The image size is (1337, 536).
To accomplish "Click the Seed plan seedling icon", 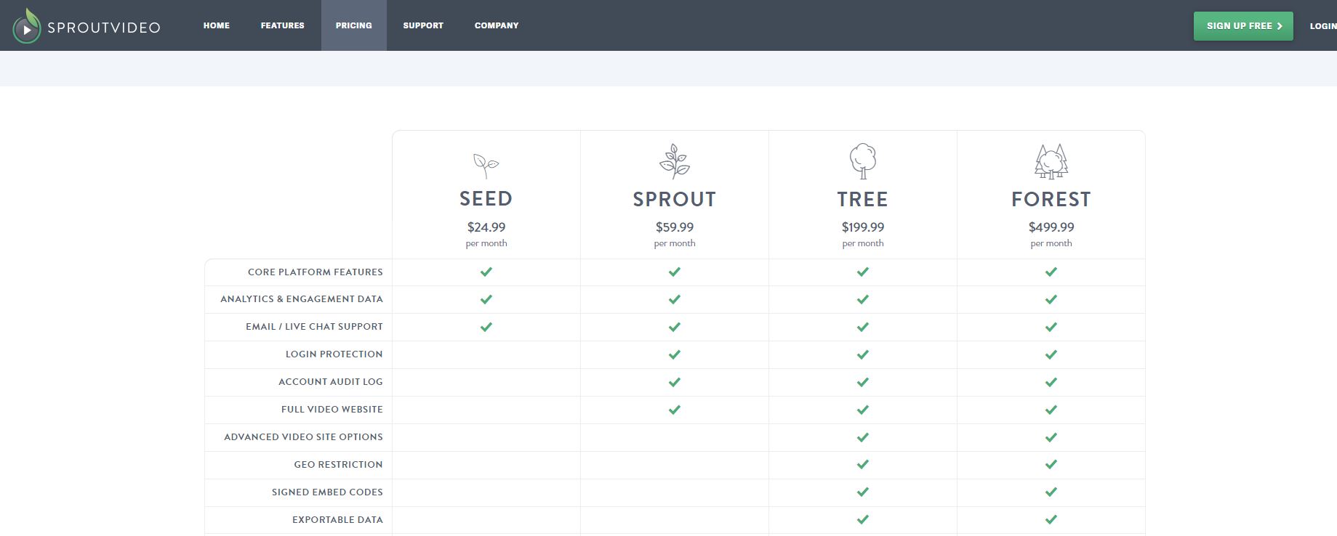I will (x=486, y=166).
